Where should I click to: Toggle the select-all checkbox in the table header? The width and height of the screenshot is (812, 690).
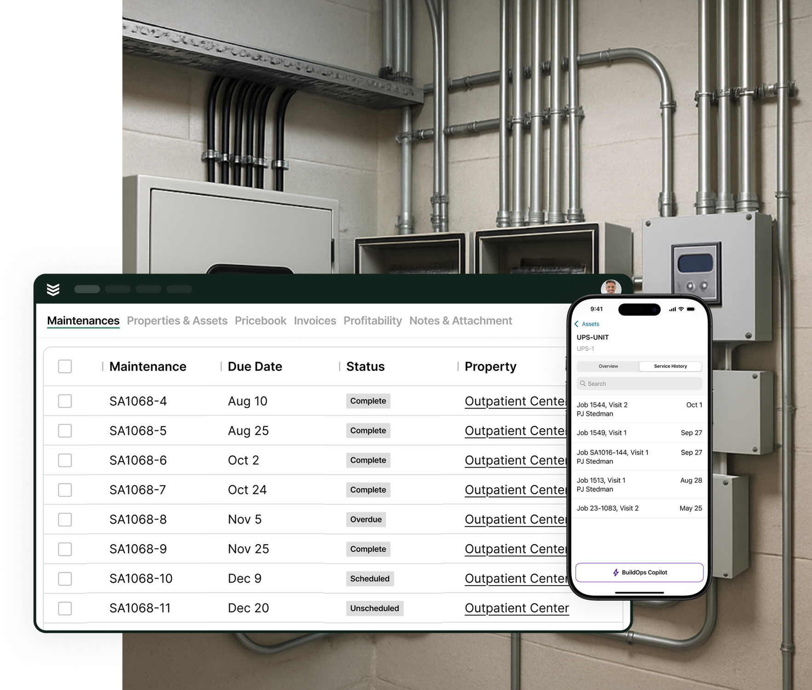coord(65,367)
